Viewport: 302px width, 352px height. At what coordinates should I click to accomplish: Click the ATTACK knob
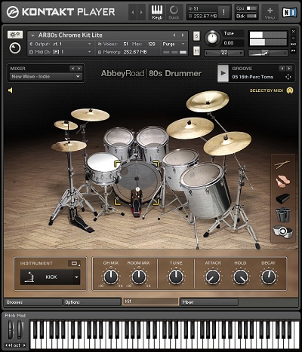tap(213, 277)
